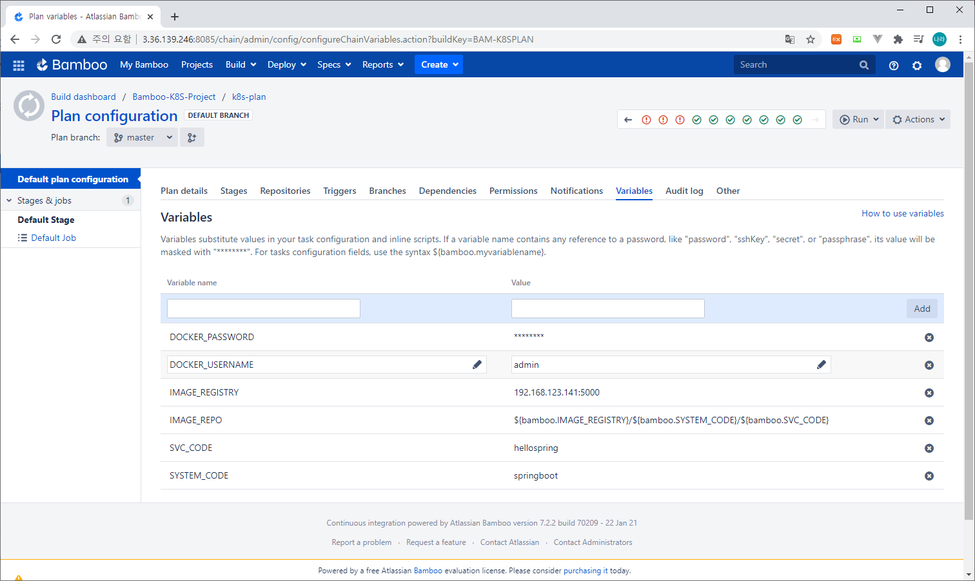Open the Chrome menu three dots
Viewport: 975px width, 581px height.
[960, 39]
